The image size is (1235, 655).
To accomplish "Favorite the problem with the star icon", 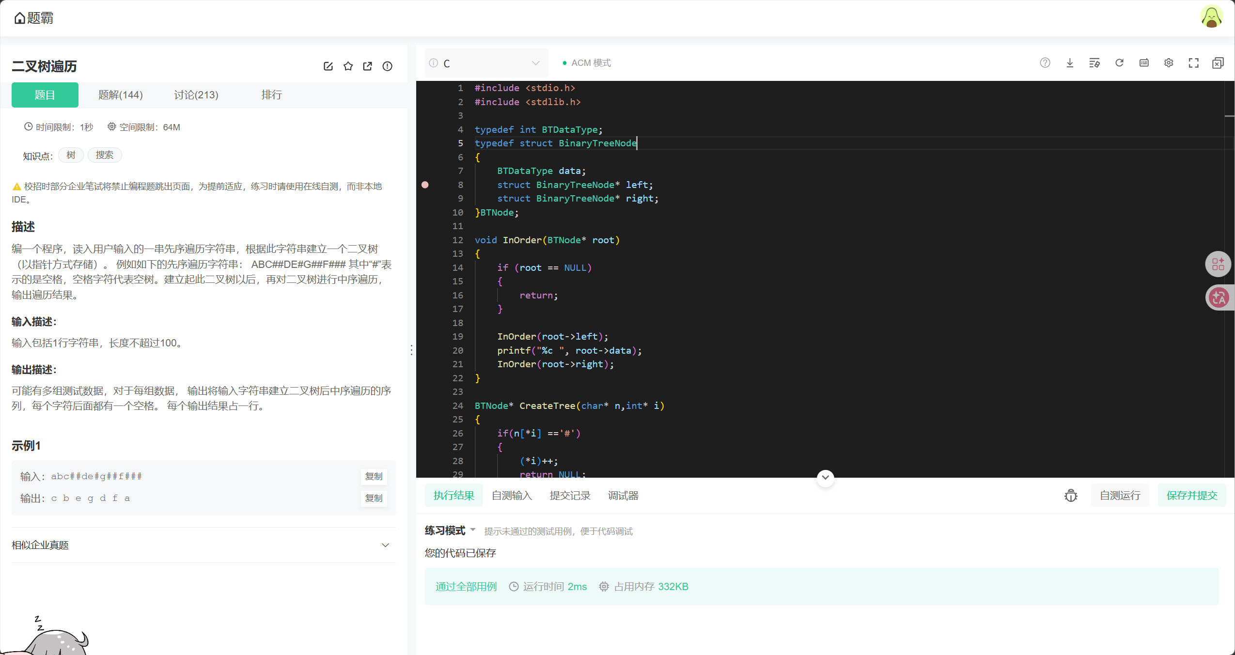I will point(348,66).
